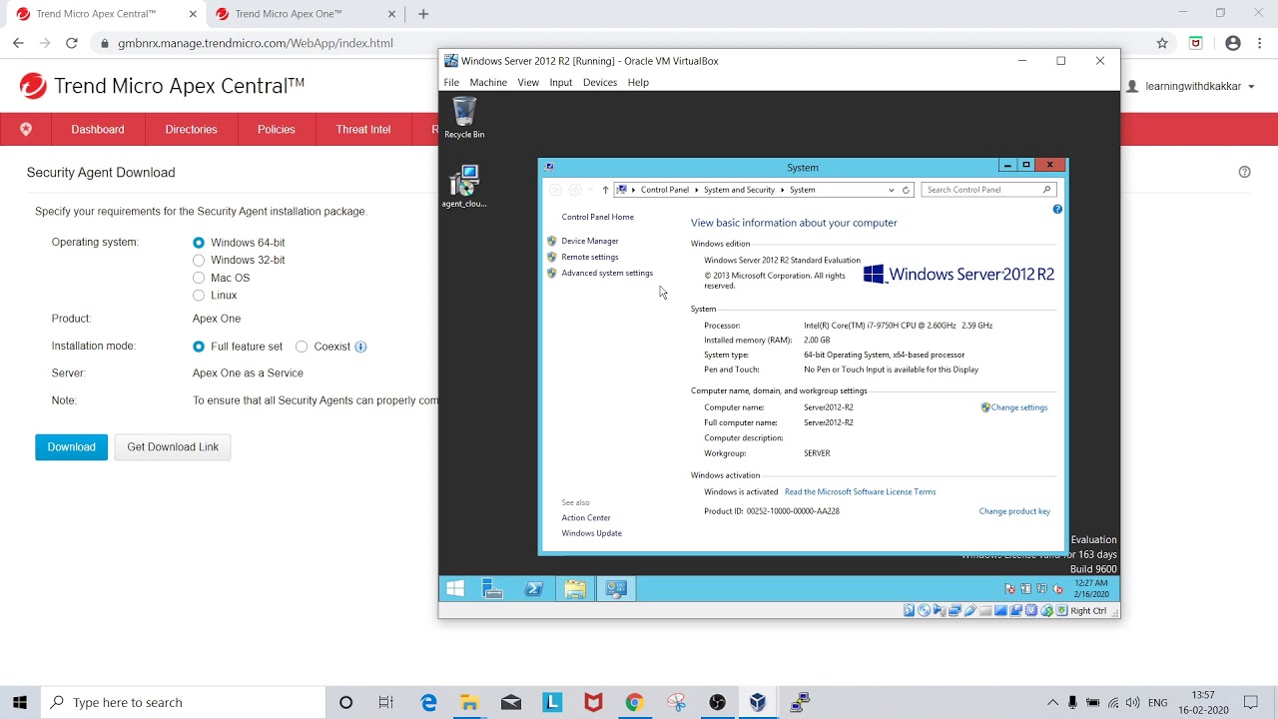Click Change settings link
The image size is (1278, 719).
1018,407
